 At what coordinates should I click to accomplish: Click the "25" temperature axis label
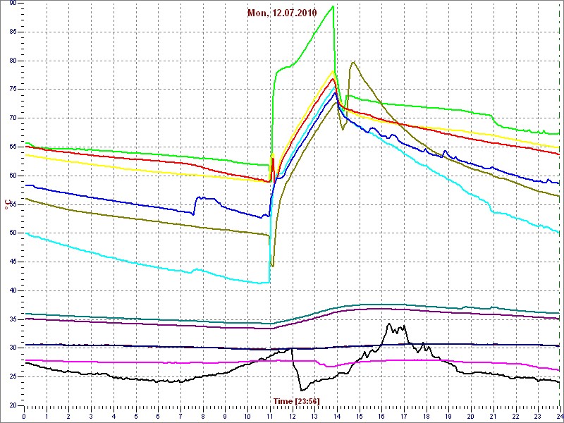pos(13,377)
